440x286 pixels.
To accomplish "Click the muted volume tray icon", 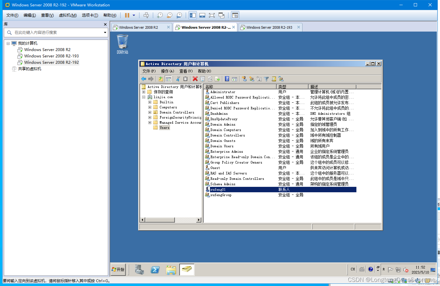I will [x=406, y=270].
